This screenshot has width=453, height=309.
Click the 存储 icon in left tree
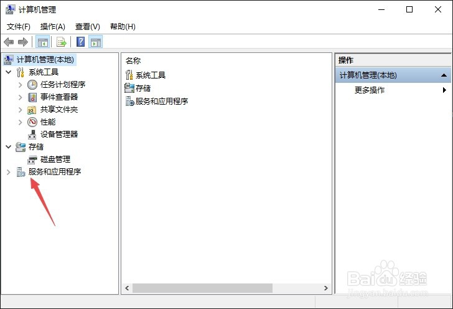coord(20,147)
